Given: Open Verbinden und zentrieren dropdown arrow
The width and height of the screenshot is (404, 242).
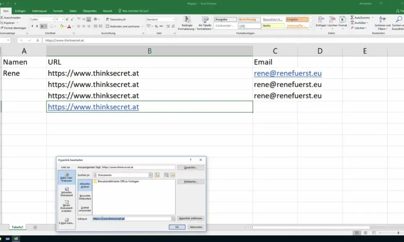Looking at the screenshot, I should click(143, 26).
